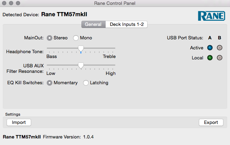Image resolution: width=230 pixels, height=145 pixels.
Task: Click the Local indicator for USB port B
Action: point(219,58)
